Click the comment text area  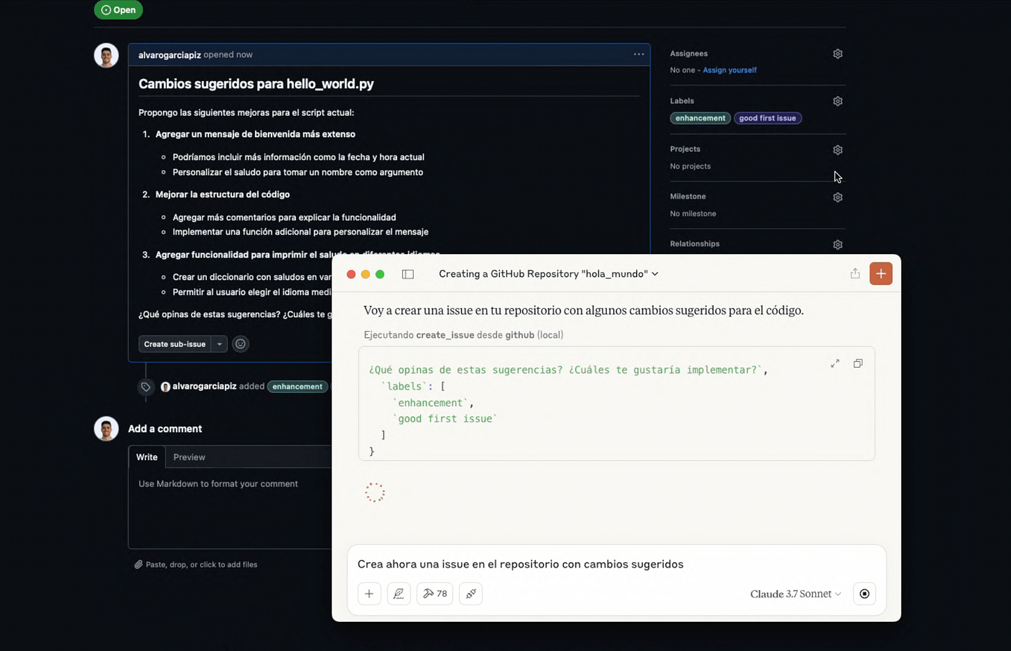tap(229, 500)
